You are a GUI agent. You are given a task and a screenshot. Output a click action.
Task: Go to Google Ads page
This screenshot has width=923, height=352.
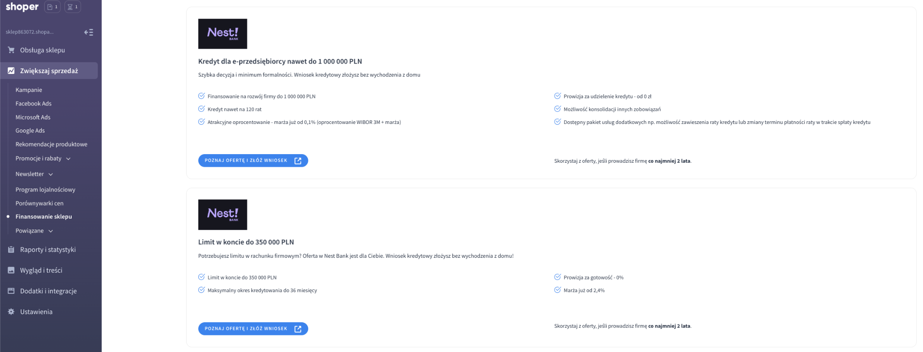(x=30, y=131)
